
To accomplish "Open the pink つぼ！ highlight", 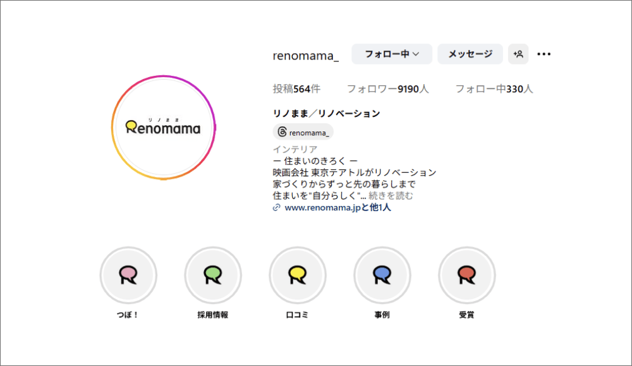I will pyautogui.click(x=128, y=276).
